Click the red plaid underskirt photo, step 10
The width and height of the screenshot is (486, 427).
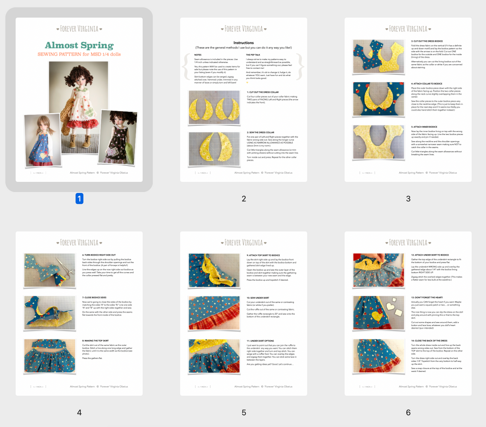coord(214,313)
